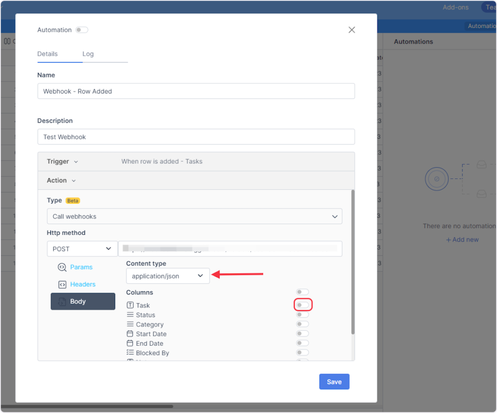Toggle all columns switch beside Columns

coord(302,292)
